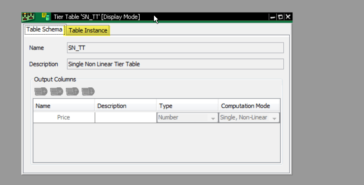This screenshot has width=364, height=185.
Task: Click the move column down icon
Action: [88, 91]
